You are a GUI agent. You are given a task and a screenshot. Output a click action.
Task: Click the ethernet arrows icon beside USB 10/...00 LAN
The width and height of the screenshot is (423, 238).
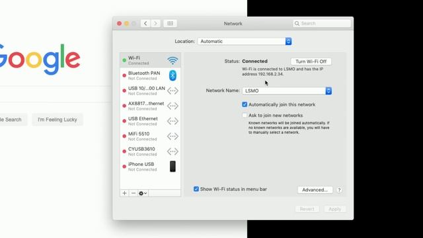pos(173,91)
